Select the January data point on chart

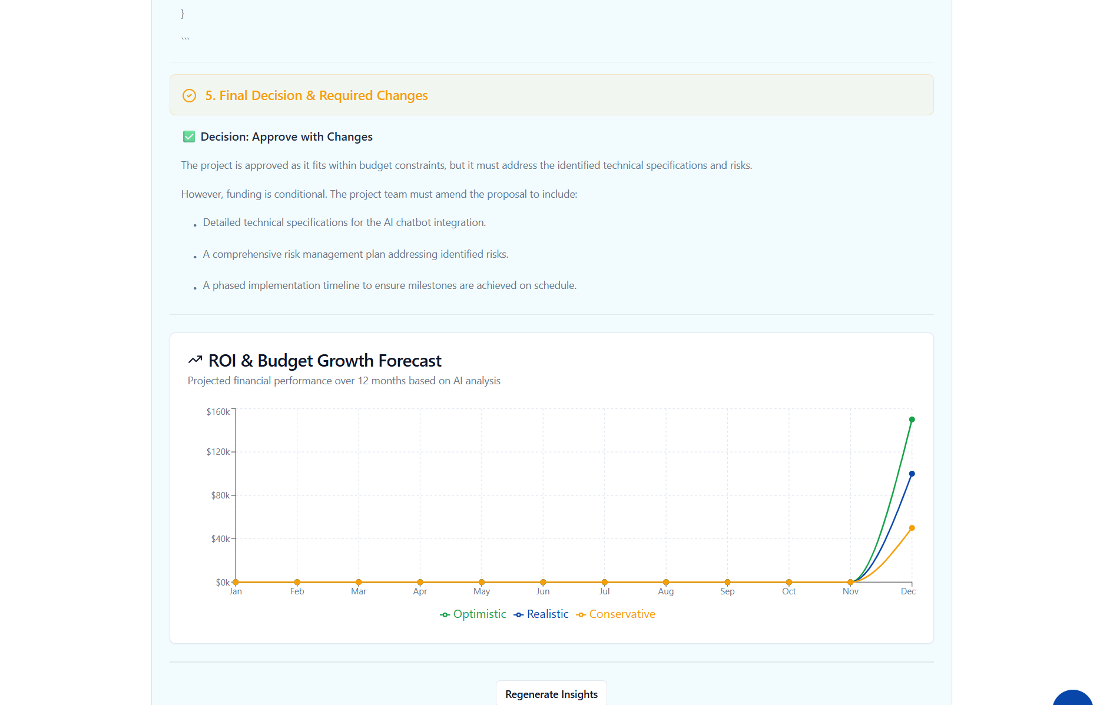(236, 582)
